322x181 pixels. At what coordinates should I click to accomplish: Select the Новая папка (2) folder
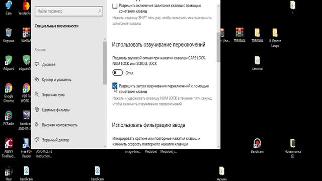pos(293,148)
